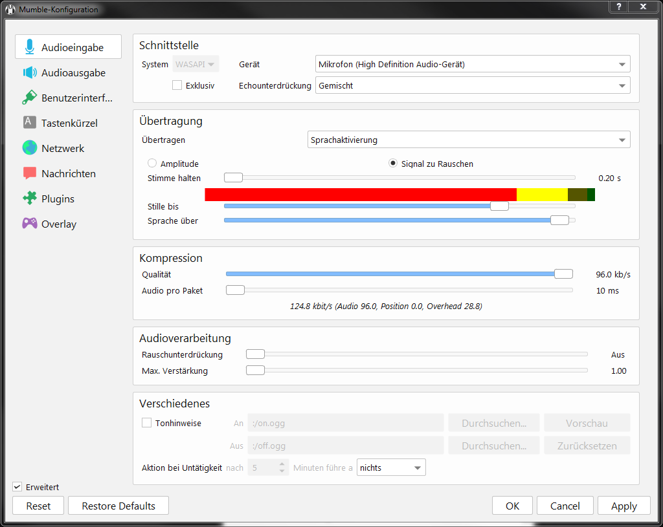The image size is (663, 527).
Task: Select the gamepad Overlay icon
Action: (29, 224)
